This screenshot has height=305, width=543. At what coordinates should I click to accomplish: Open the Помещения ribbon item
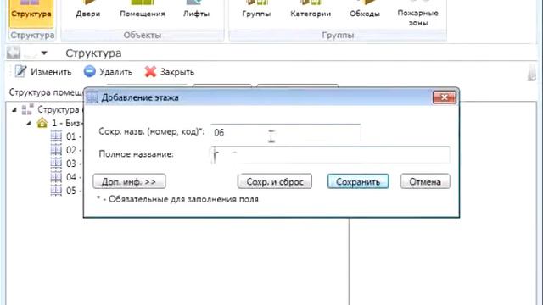(142, 9)
